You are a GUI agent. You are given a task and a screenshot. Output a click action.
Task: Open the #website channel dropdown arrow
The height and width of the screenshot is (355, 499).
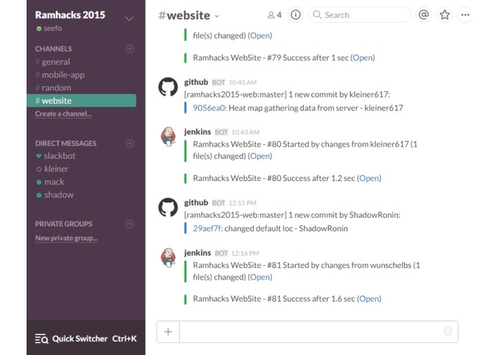[x=217, y=16]
